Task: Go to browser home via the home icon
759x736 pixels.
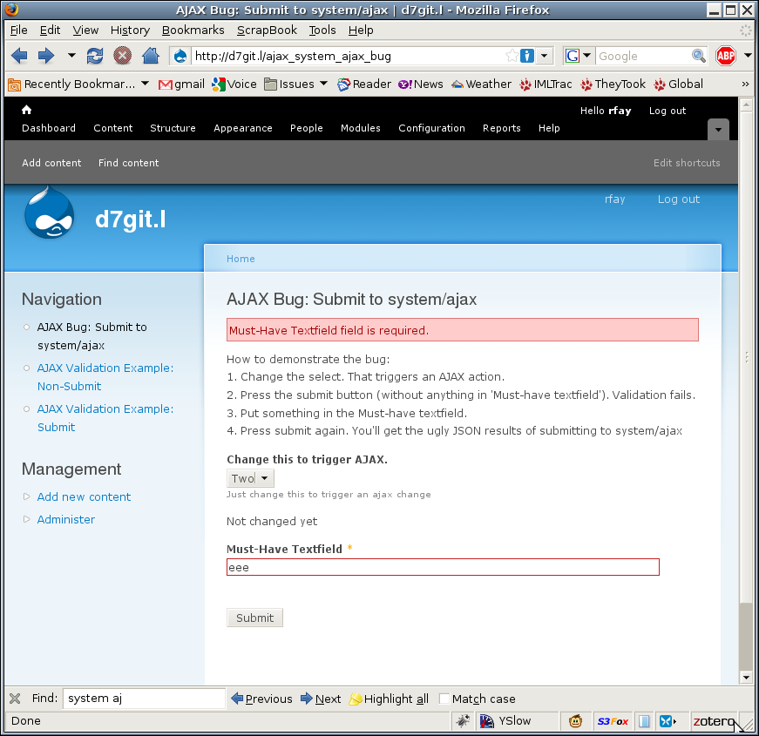Action: (149, 55)
